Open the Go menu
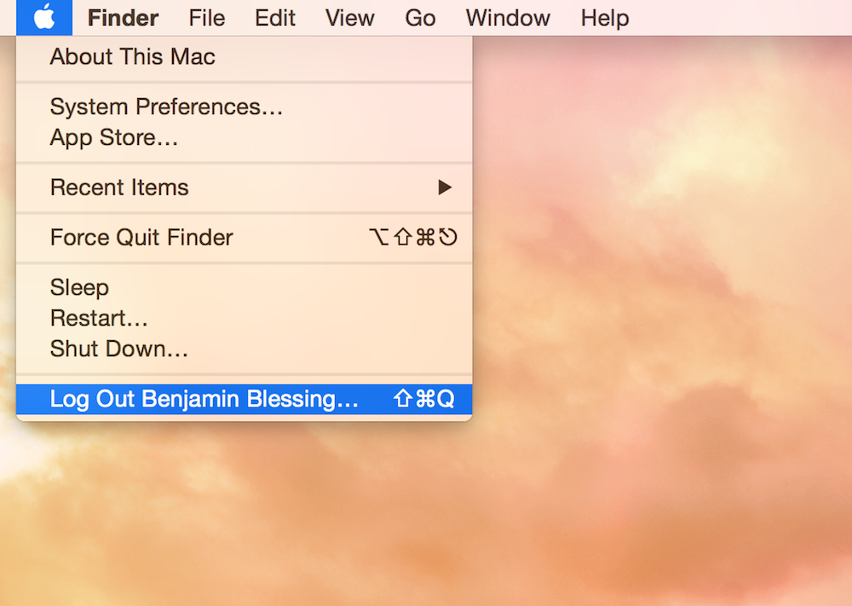The image size is (852, 606). (x=420, y=18)
